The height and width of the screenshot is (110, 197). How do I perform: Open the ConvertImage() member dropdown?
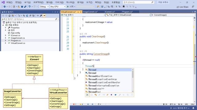tap(173, 15)
